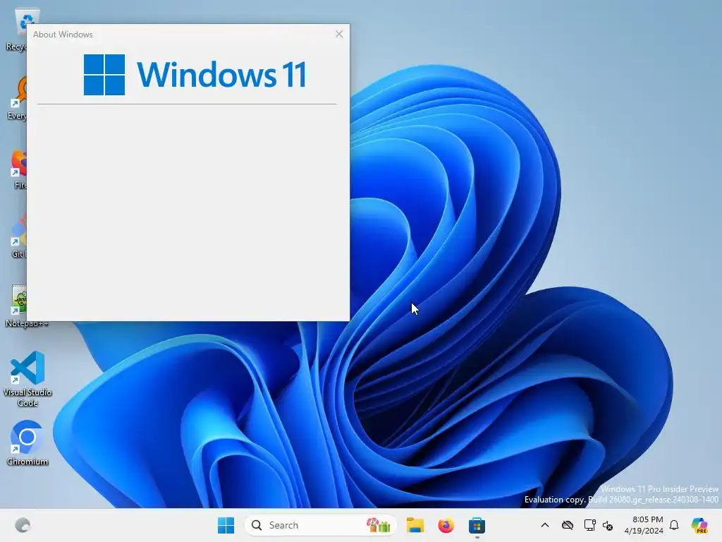Click the muted volume tray icon
This screenshot has width=722, height=542.
(x=608, y=525)
